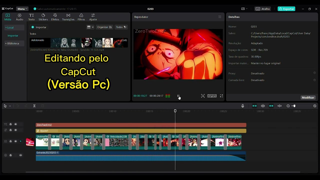Select the Velocidade2.0X video clip
The height and width of the screenshot is (180, 320).
click(x=117, y=142)
